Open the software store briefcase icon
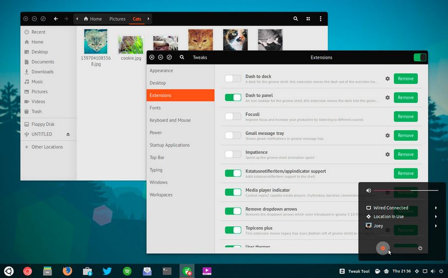 (x=87, y=271)
